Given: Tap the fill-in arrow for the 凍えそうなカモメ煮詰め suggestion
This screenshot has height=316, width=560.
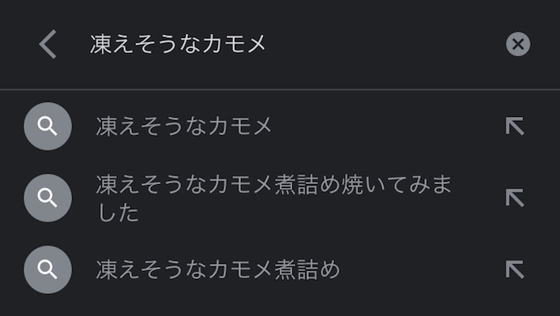Looking at the screenshot, I should tap(514, 269).
